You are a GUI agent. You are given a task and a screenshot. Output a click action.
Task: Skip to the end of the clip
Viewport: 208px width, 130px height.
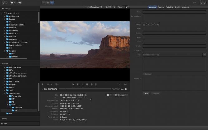96,84
